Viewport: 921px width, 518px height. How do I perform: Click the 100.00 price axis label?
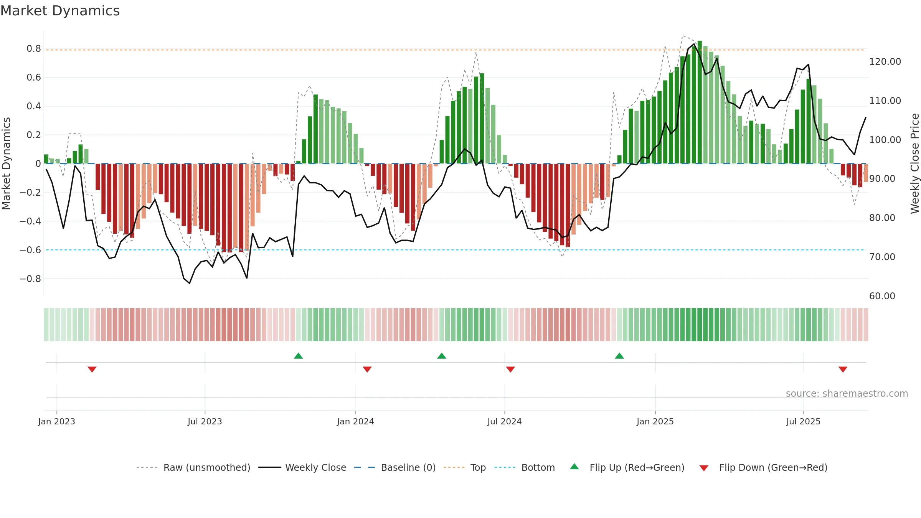click(x=885, y=140)
